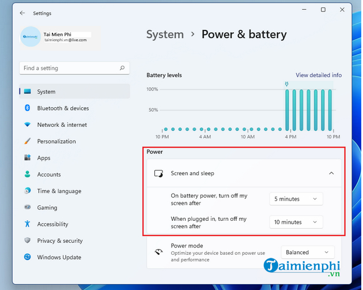Click the plug charging icon on chart

tap(286, 84)
